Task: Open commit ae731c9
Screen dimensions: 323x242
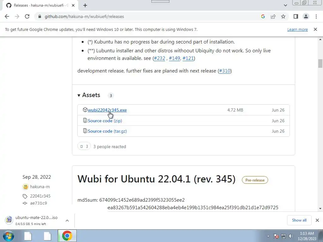Action: pos(38,203)
